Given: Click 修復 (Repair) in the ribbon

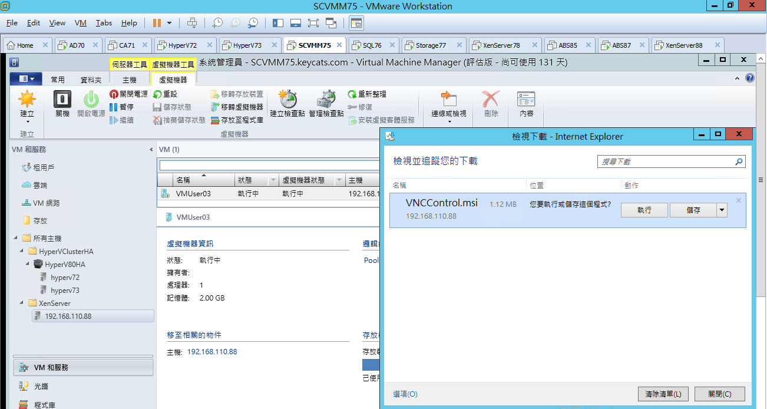Looking at the screenshot, I should 360,107.
